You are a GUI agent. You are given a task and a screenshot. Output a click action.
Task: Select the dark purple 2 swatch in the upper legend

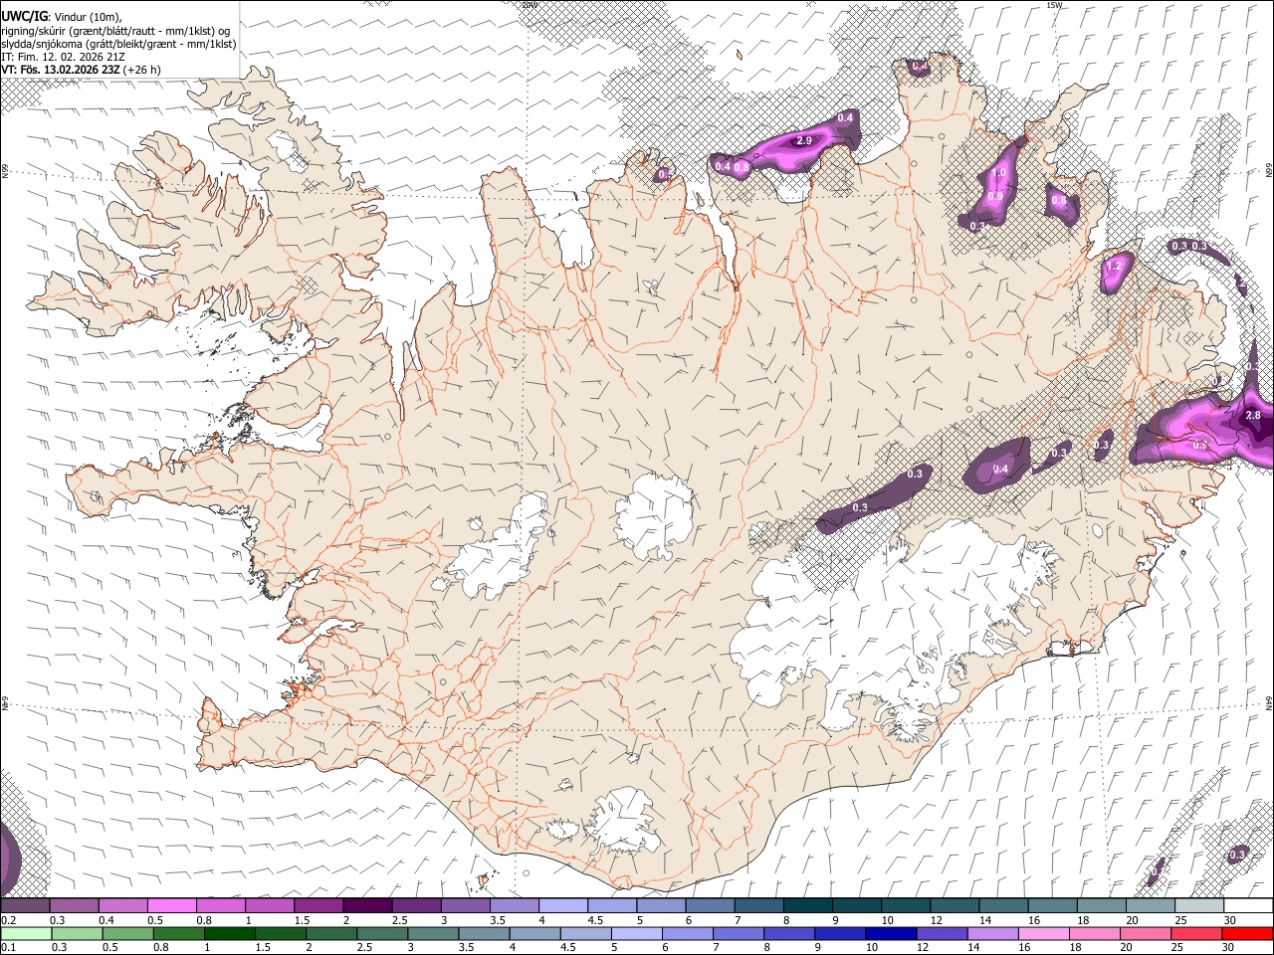(x=367, y=906)
